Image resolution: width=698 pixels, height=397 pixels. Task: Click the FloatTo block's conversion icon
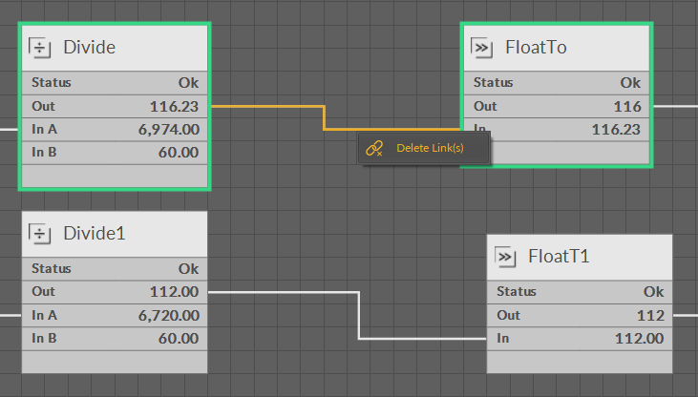tap(482, 48)
